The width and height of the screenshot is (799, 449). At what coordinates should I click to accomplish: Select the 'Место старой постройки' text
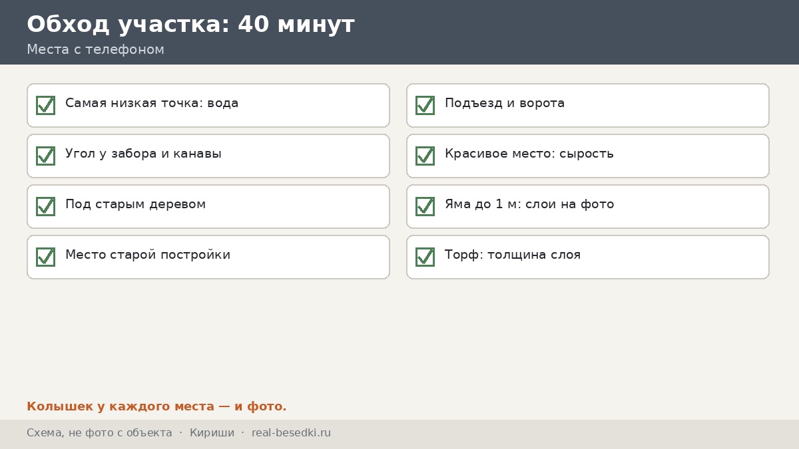click(148, 255)
